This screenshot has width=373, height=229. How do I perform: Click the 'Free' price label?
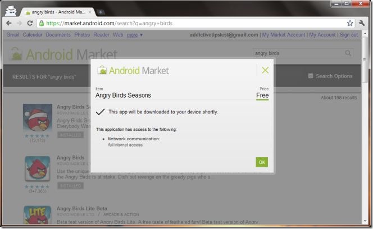coord(262,95)
